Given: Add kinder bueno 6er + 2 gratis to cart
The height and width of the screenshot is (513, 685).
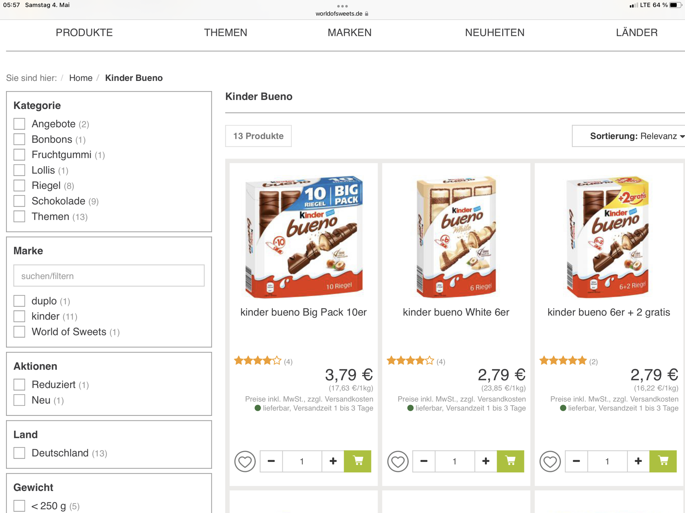Looking at the screenshot, I should tap(663, 461).
